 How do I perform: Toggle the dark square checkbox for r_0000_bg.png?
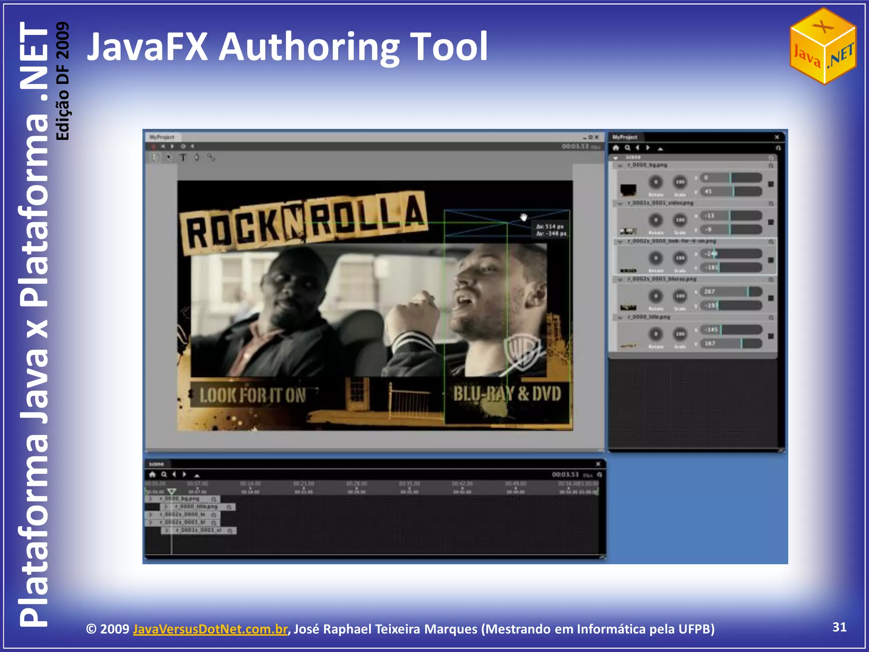coord(771,184)
